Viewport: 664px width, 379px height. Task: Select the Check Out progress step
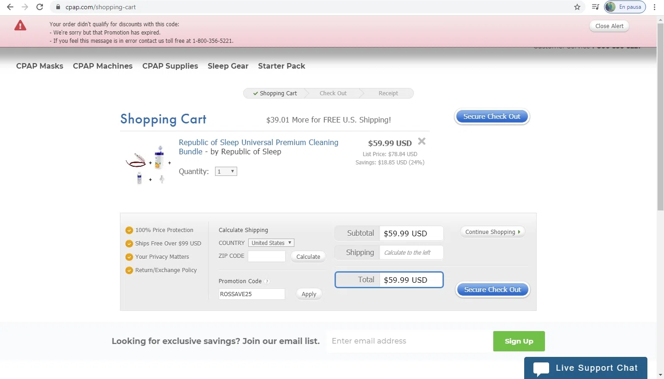[x=333, y=93]
